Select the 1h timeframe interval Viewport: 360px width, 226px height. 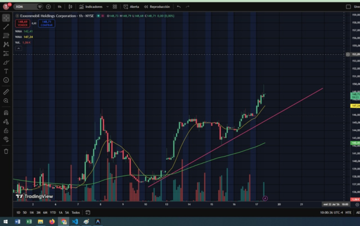click(x=59, y=6)
